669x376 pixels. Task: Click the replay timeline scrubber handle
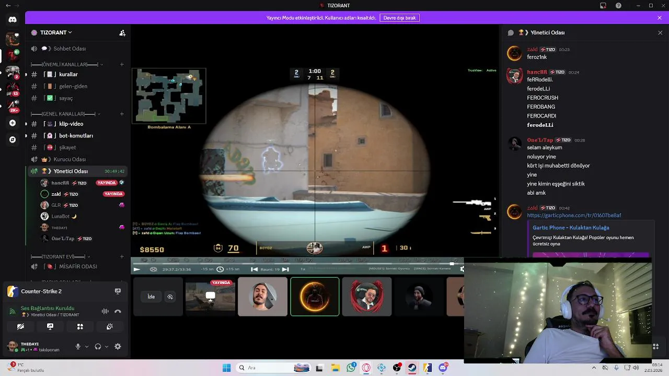(x=452, y=264)
